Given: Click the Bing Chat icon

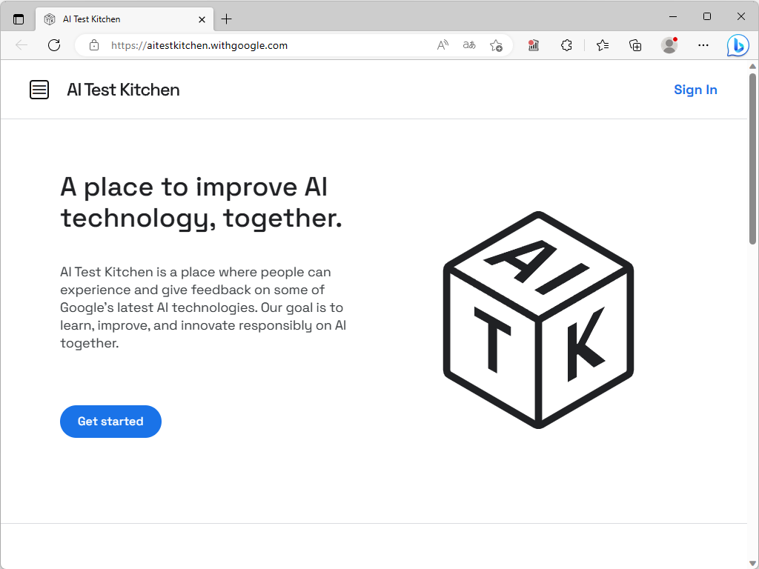Looking at the screenshot, I should pyautogui.click(x=738, y=45).
